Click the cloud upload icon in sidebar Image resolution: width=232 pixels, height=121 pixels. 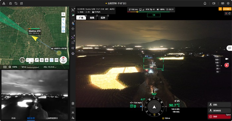[73, 53]
